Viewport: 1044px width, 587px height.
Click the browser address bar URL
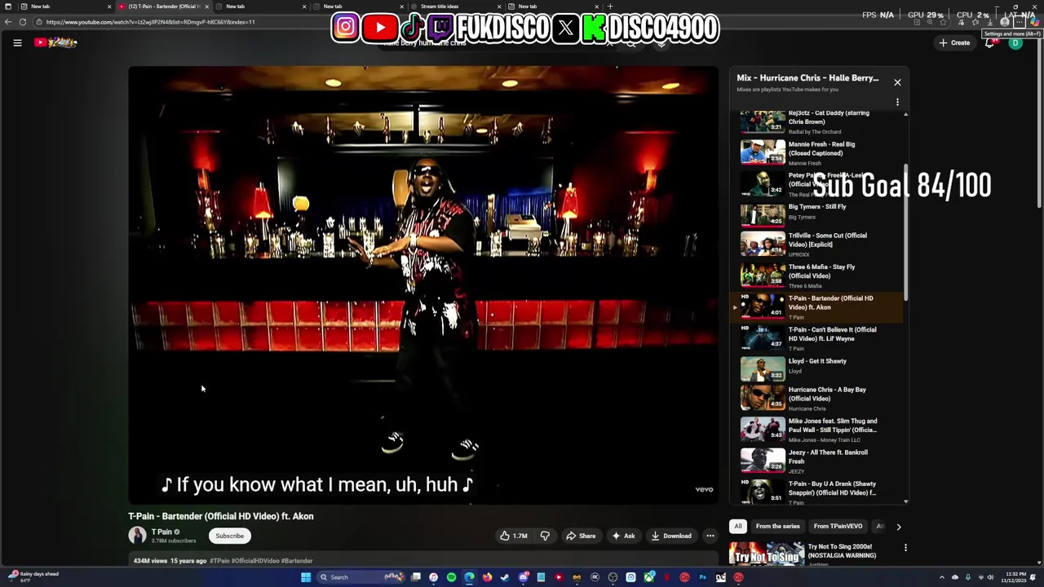click(x=151, y=22)
